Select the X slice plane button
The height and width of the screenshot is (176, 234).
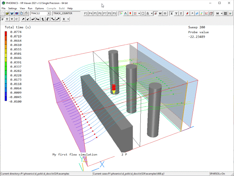tap(171, 13)
